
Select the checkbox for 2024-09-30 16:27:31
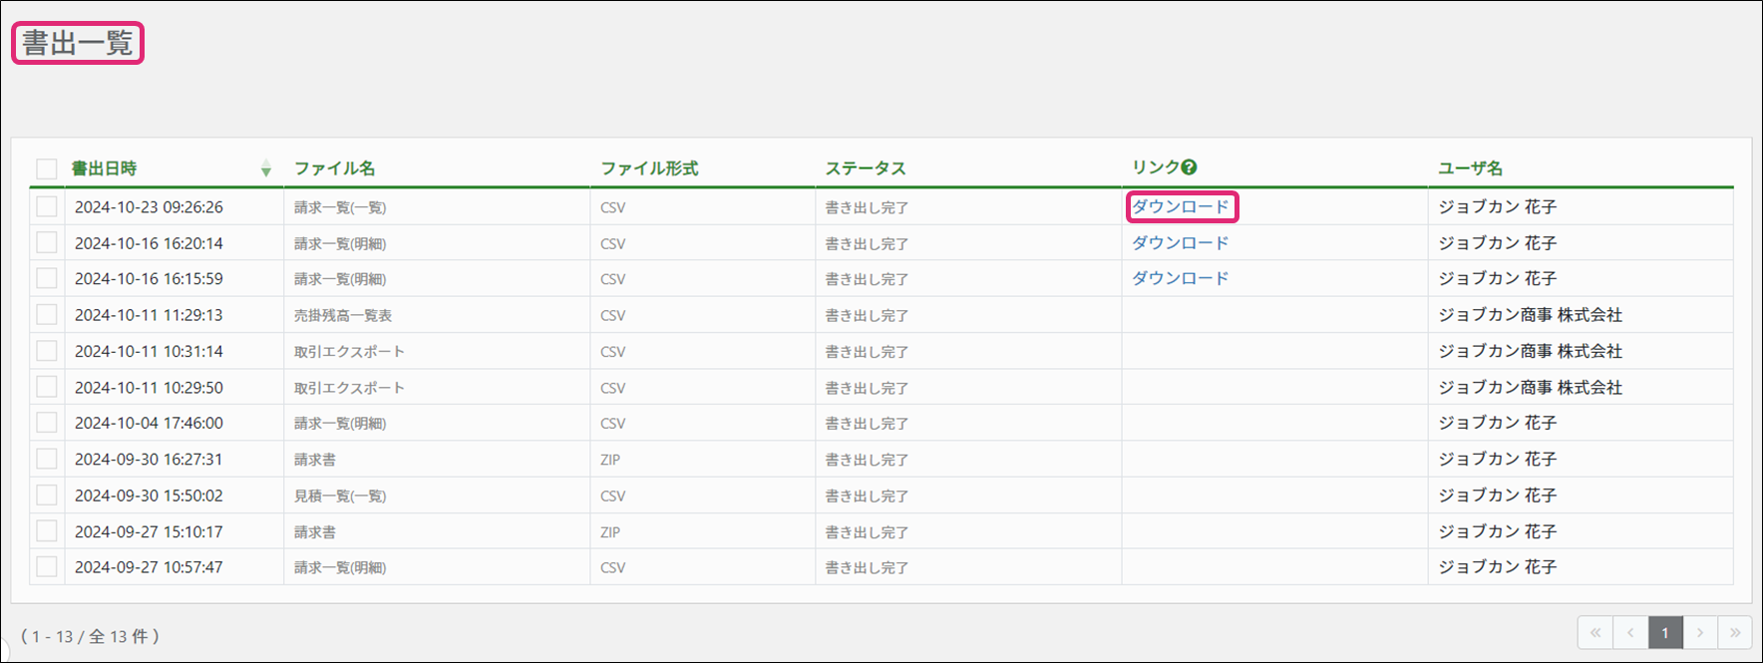tap(47, 459)
